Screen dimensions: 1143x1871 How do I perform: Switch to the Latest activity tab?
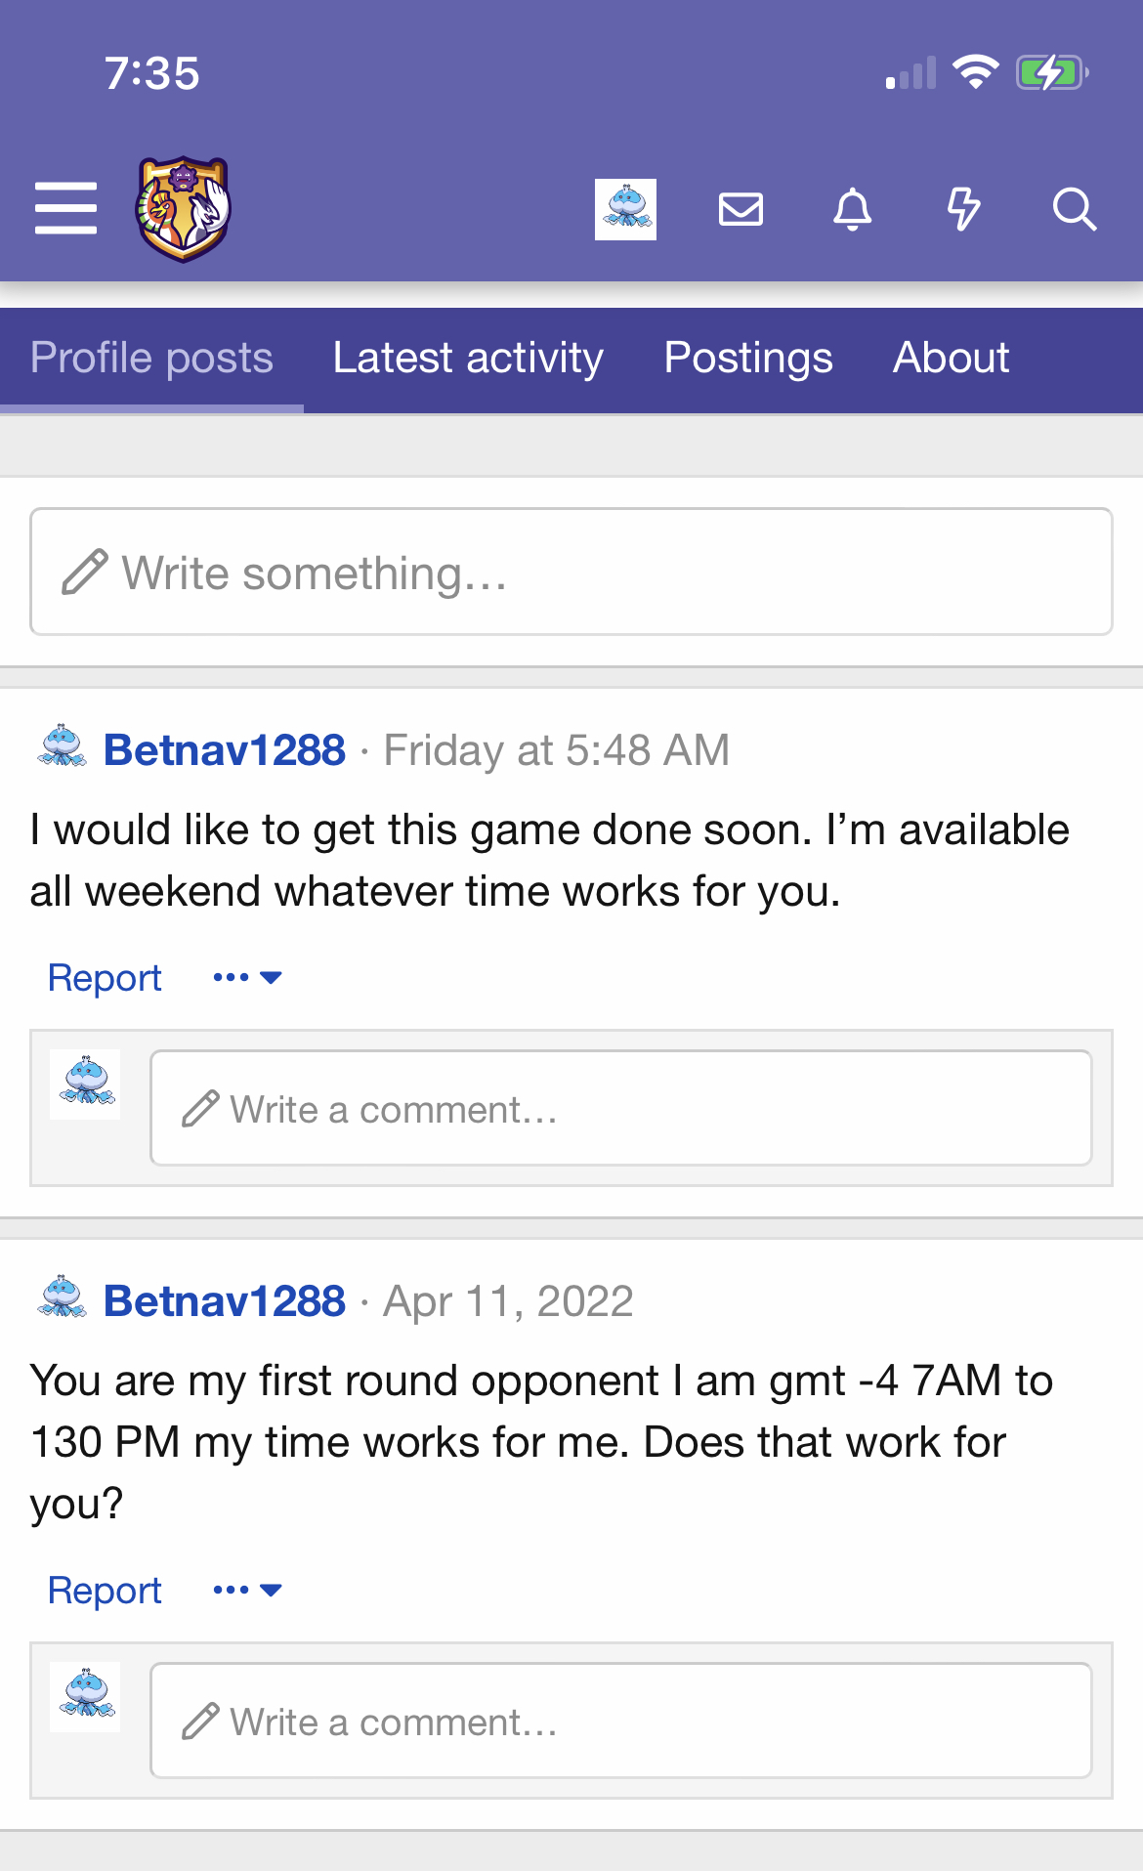point(468,359)
